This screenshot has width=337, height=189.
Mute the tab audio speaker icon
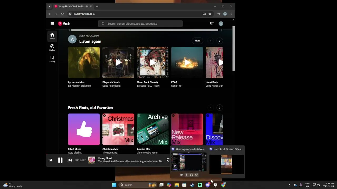[87, 6]
